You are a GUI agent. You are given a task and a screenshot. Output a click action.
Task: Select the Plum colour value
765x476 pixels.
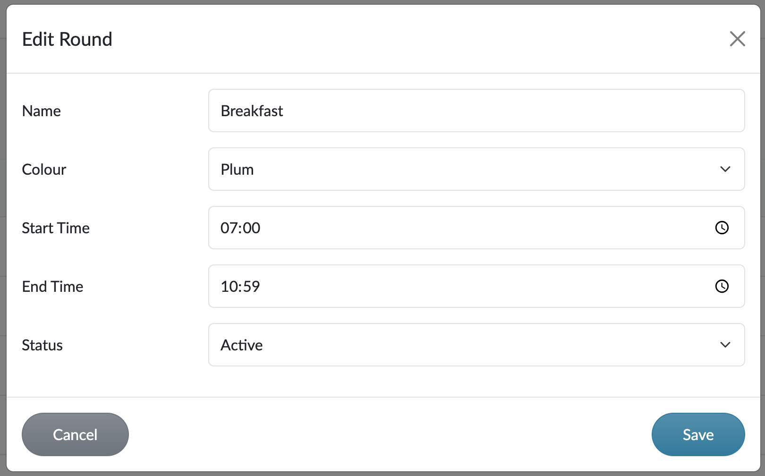(237, 170)
